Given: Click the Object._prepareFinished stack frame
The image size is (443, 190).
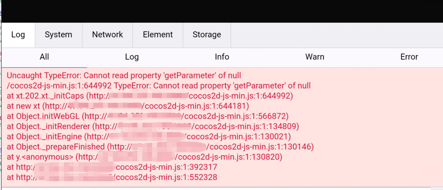Looking at the screenshot, I should (160, 147).
